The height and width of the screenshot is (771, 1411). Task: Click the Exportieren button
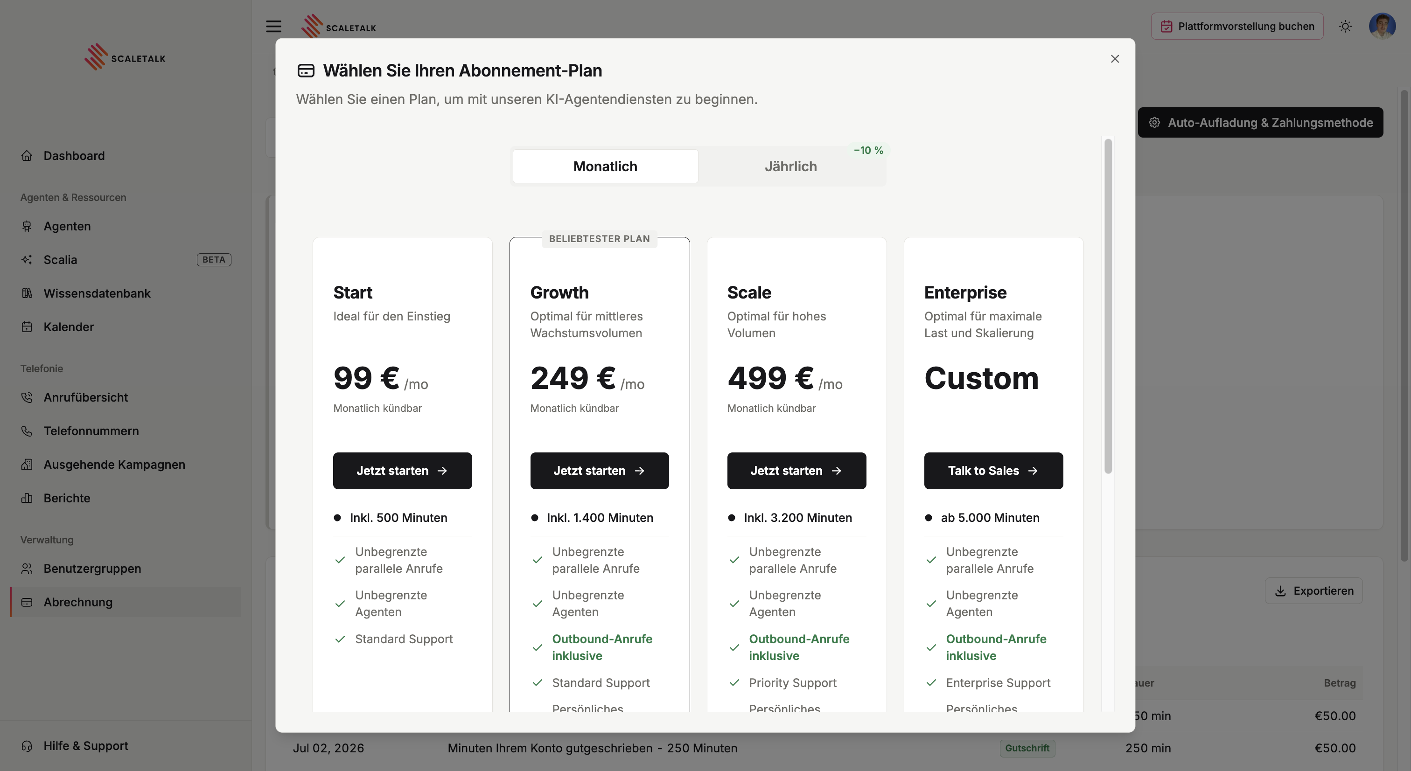coord(1313,590)
